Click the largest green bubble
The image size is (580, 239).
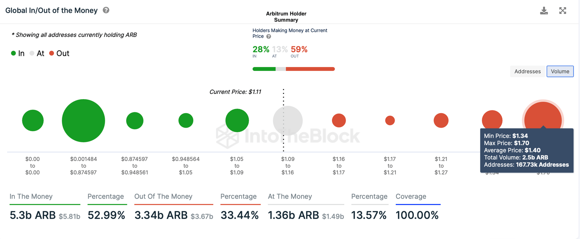click(x=83, y=121)
